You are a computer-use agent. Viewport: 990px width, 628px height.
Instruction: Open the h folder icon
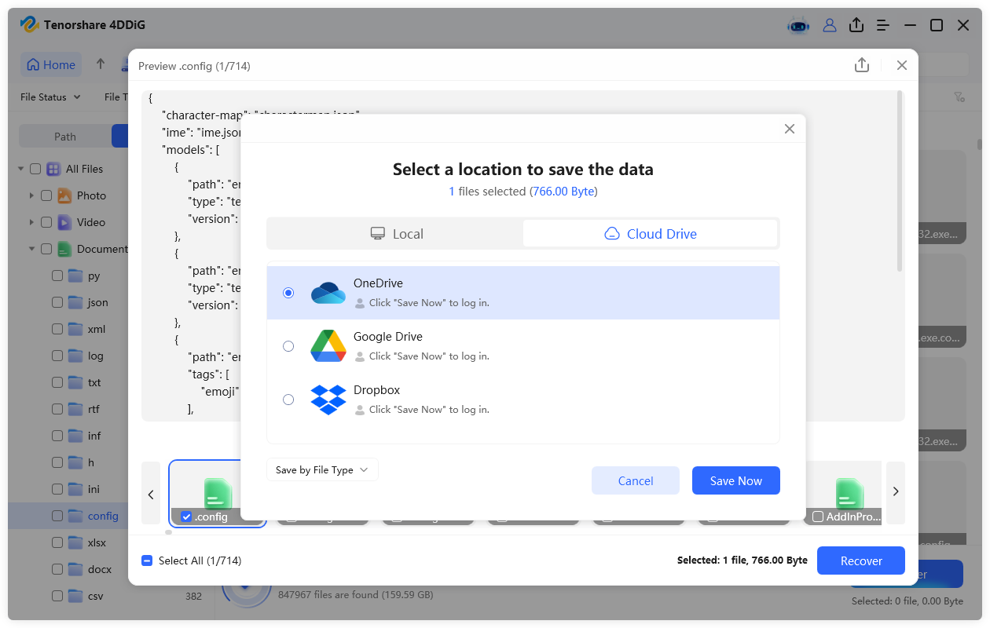pyautogui.click(x=75, y=462)
